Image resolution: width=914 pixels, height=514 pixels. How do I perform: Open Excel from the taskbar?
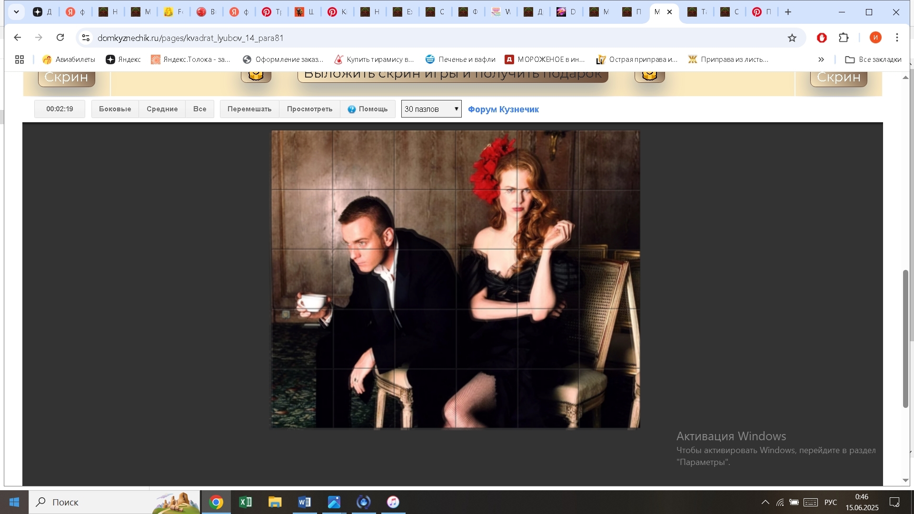point(246,502)
